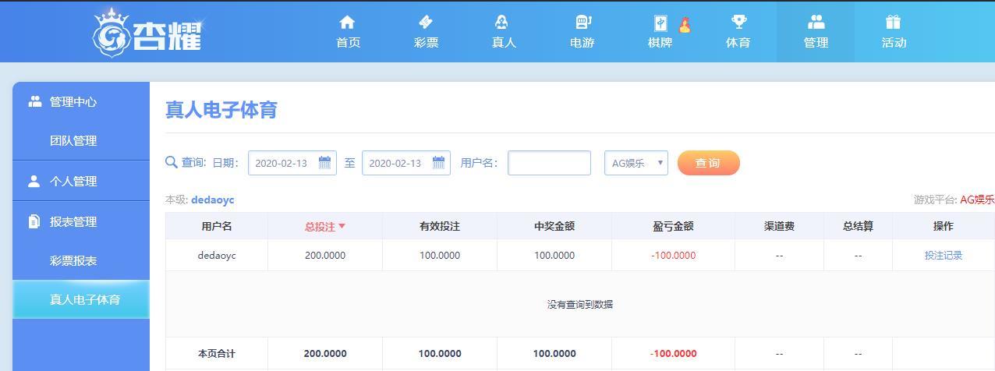Click the 活动 gift box icon
995x371 pixels.
point(894,22)
